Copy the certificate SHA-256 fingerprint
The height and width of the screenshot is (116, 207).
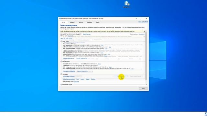coord(132,69)
